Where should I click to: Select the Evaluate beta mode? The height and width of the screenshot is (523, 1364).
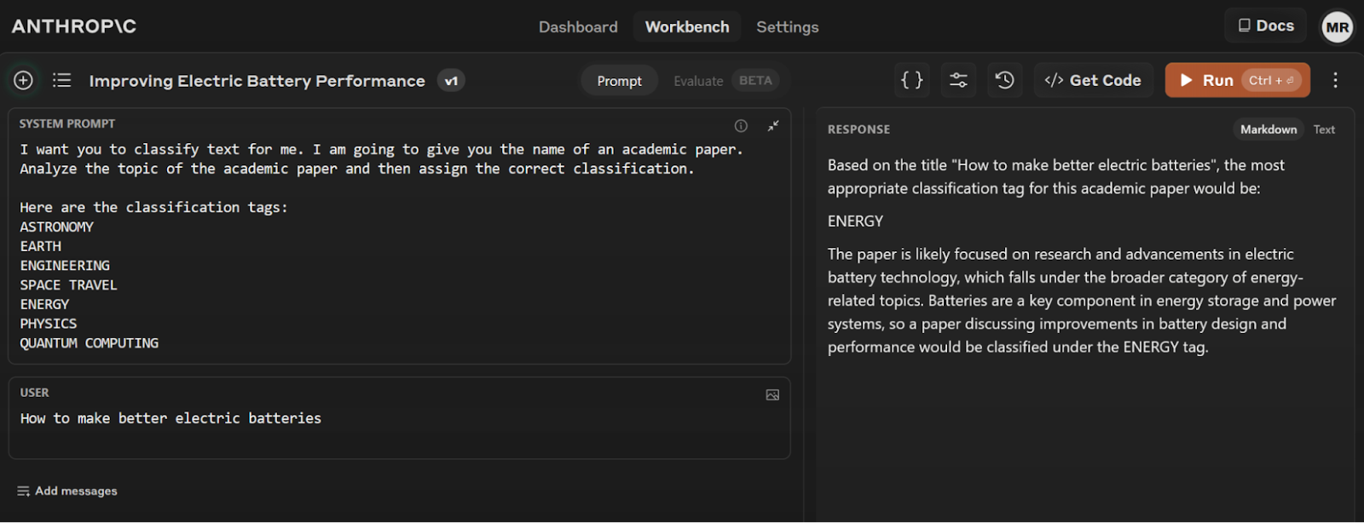coord(724,81)
